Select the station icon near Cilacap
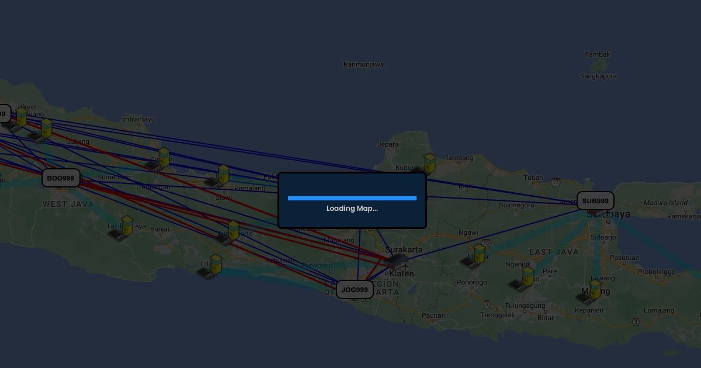The width and height of the screenshot is (701, 368). click(x=211, y=267)
